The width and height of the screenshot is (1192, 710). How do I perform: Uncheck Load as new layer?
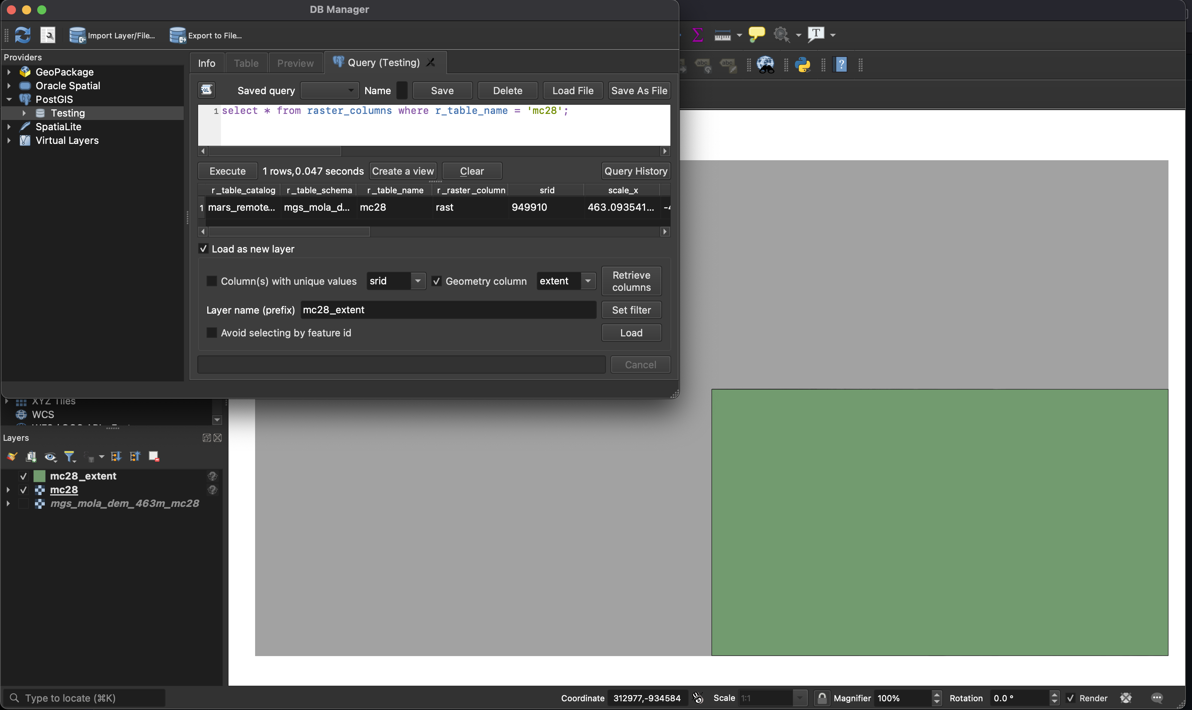tap(203, 249)
